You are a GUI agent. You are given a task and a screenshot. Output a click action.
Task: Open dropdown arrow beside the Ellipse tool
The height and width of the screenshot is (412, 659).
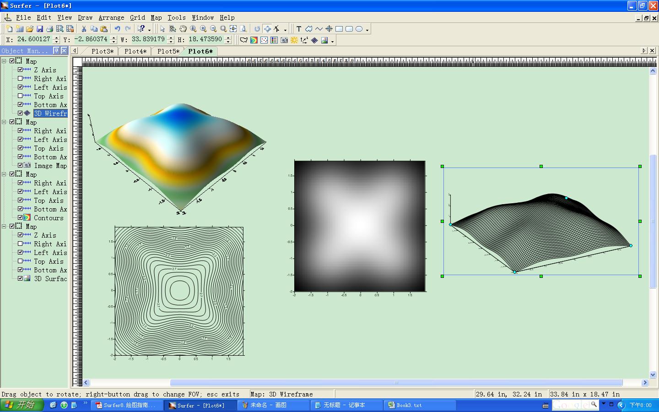click(367, 30)
